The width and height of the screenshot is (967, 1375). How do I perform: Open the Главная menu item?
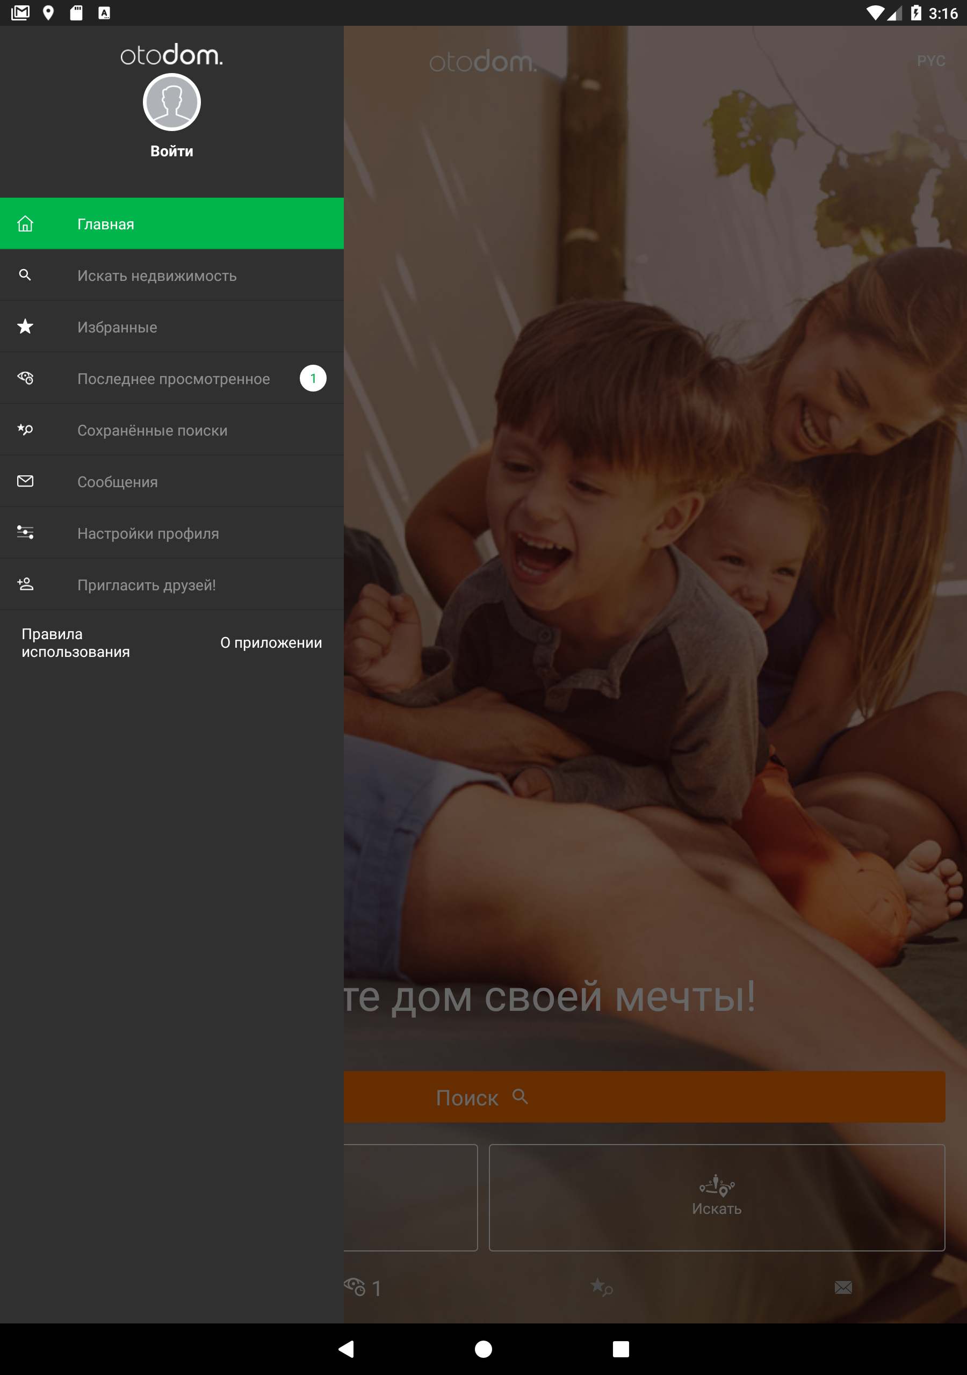click(172, 223)
